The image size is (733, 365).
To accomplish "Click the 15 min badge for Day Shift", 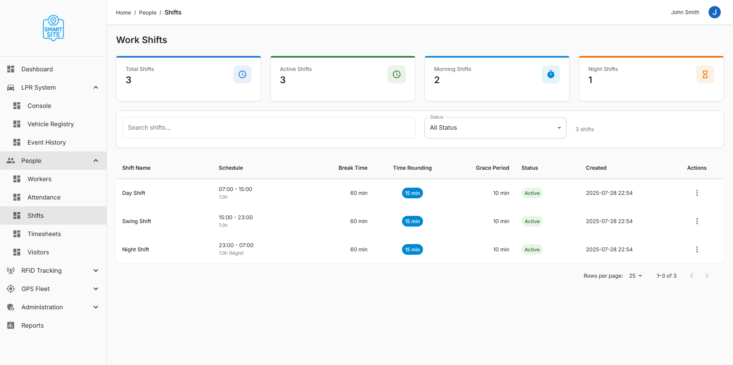I will click(412, 193).
